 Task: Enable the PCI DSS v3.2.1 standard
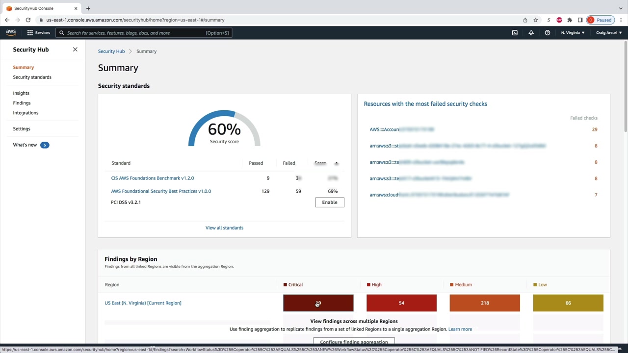330,202
